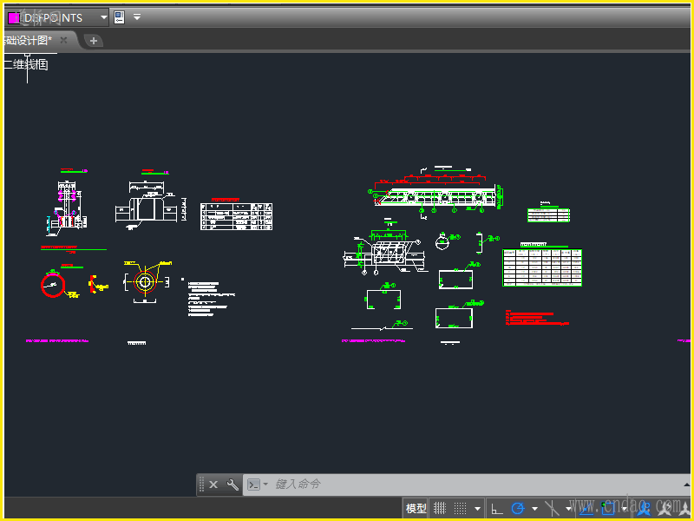Screen dimensions: 694x521
Task: Click the layer properties icon beside DEFPOINTS
Action: (119, 17)
